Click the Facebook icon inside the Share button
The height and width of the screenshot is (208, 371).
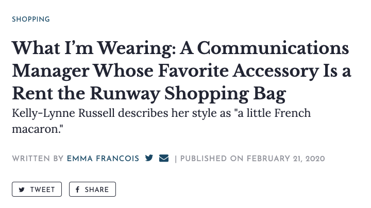pyautogui.click(x=78, y=189)
